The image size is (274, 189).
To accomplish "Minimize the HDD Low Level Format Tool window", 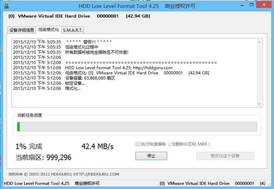I will [242, 5].
